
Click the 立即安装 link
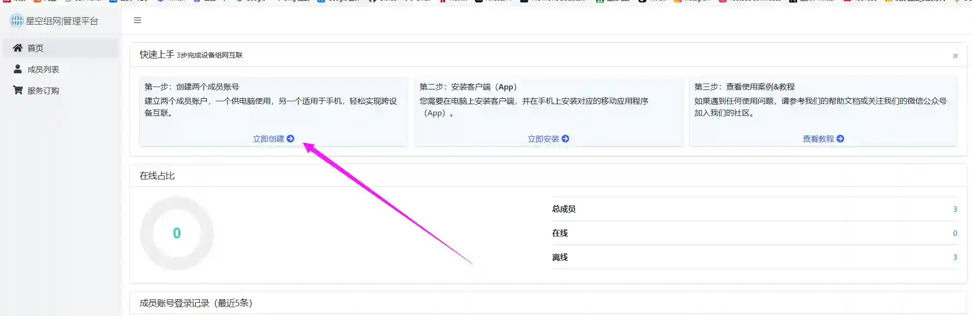[x=543, y=139]
